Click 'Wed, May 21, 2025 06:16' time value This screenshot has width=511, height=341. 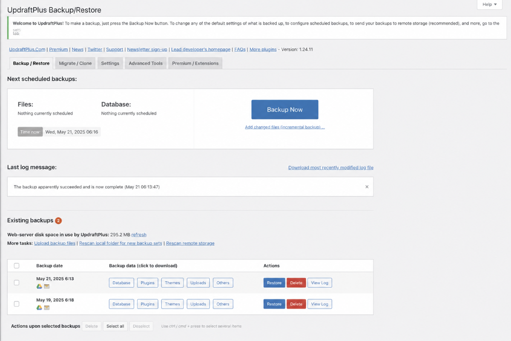72,132
